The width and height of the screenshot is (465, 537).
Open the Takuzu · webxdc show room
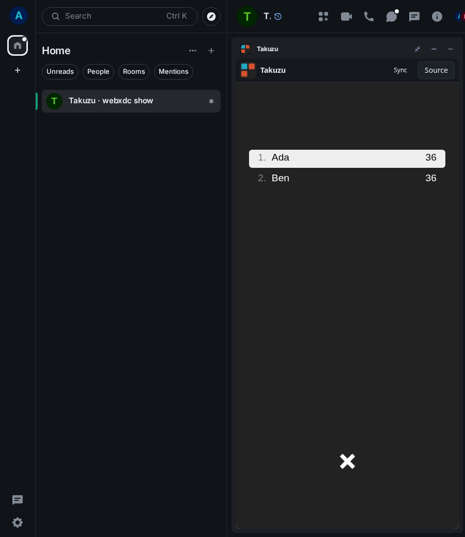coord(131,101)
